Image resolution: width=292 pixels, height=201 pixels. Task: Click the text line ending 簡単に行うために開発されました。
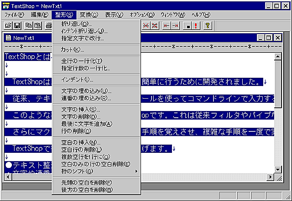(202, 82)
